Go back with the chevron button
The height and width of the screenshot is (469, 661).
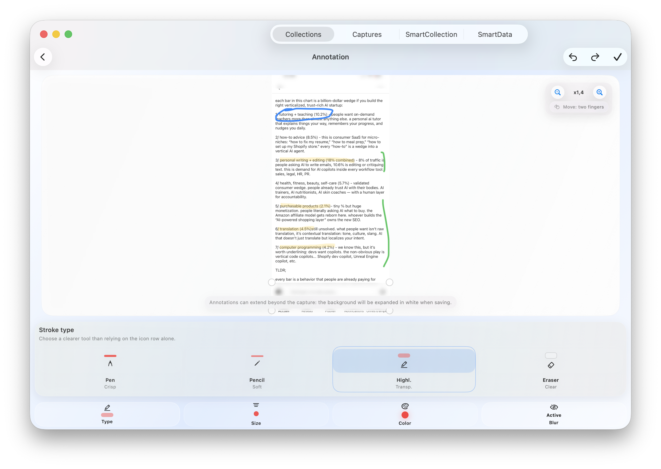[43, 57]
